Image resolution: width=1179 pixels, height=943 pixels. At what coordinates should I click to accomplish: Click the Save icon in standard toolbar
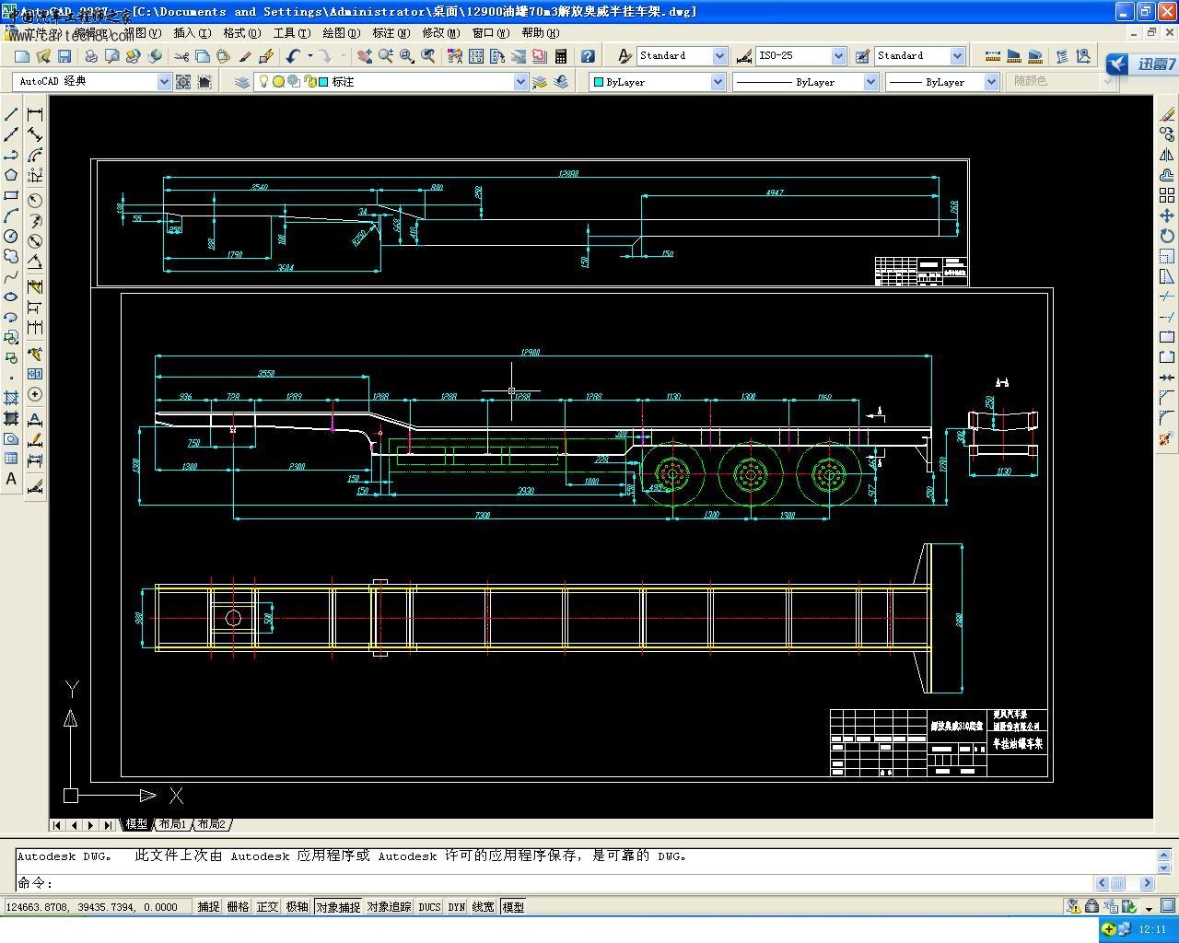(64, 56)
